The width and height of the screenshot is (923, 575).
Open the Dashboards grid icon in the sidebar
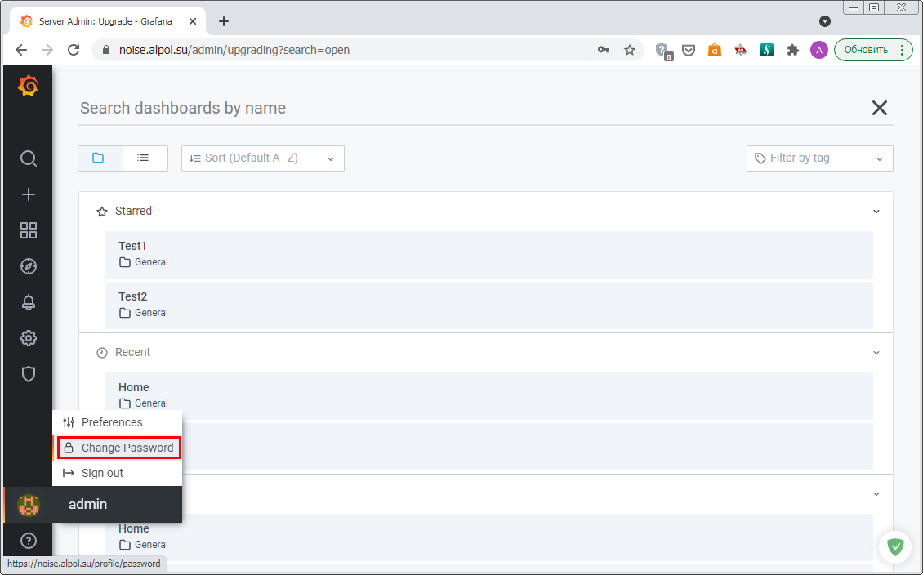29,230
